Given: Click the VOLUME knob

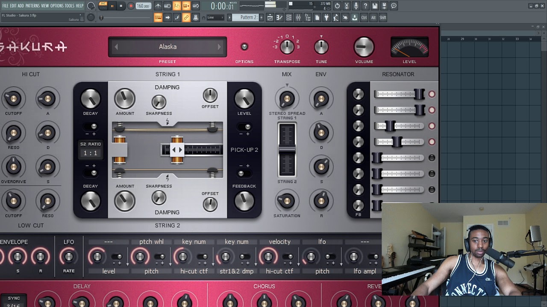Looking at the screenshot, I should click(x=364, y=47).
